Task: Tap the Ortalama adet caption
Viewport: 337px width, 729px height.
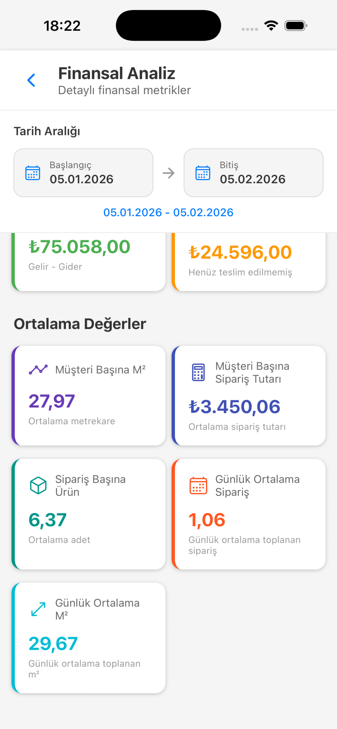Action: coord(59,540)
